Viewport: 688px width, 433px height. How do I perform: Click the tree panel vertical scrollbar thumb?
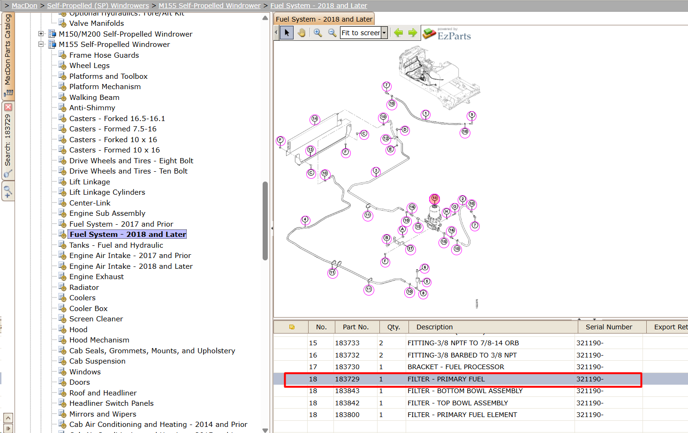pos(265,220)
